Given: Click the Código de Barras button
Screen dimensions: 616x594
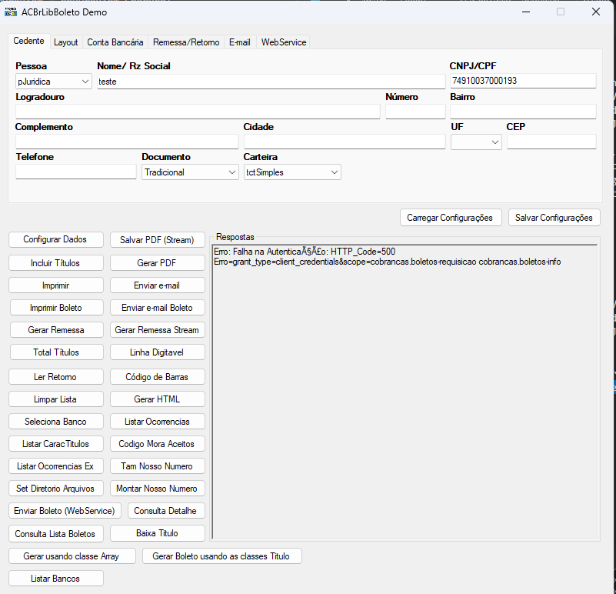Looking at the screenshot, I should tap(157, 376).
